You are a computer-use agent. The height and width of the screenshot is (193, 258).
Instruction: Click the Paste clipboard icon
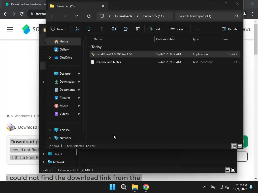[102, 29]
